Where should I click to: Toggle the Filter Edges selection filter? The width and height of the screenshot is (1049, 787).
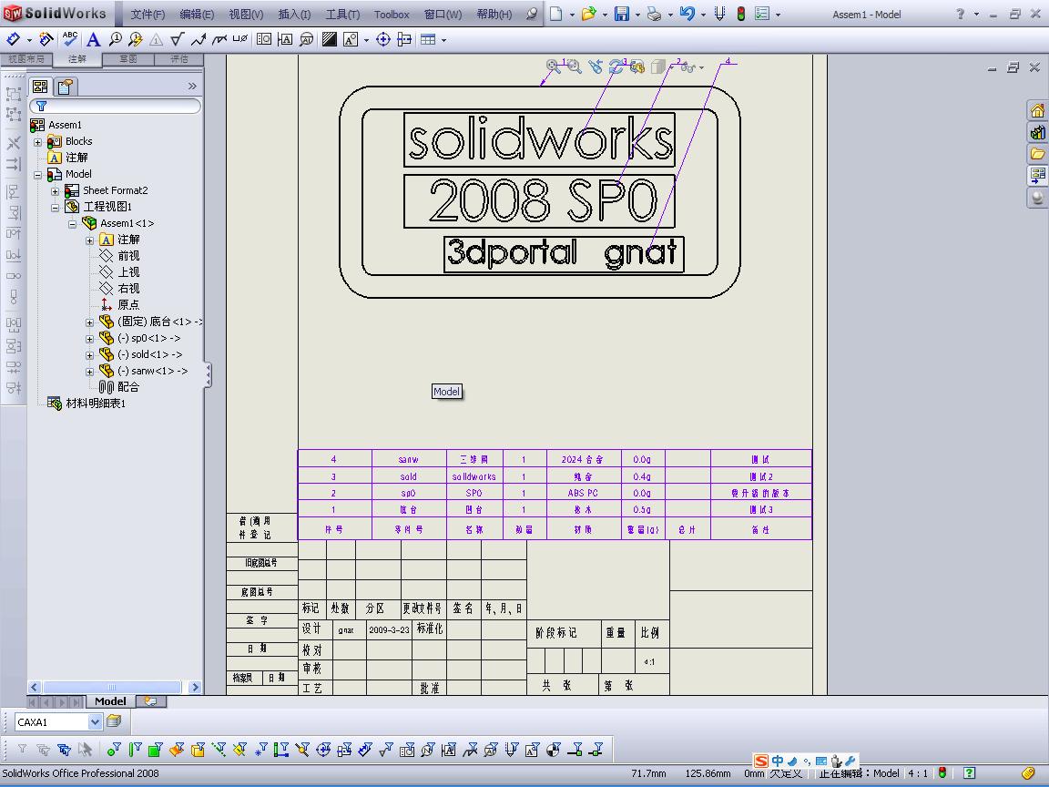(135, 750)
